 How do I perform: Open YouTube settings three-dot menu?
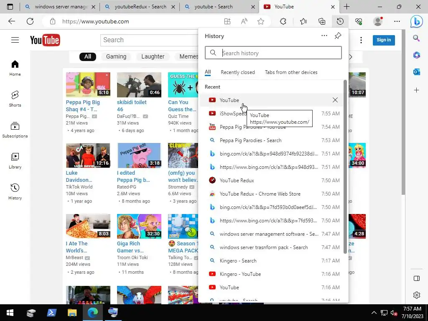tap(361, 40)
